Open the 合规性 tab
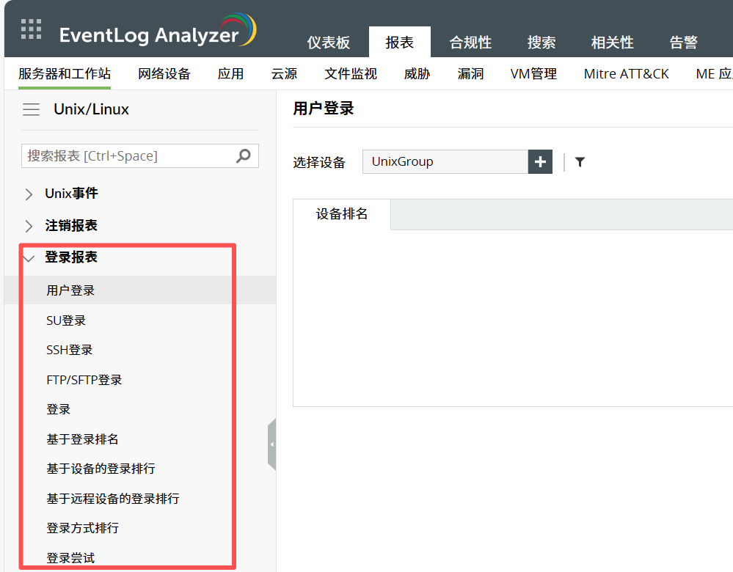This screenshot has height=572, width=733. point(470,43)
